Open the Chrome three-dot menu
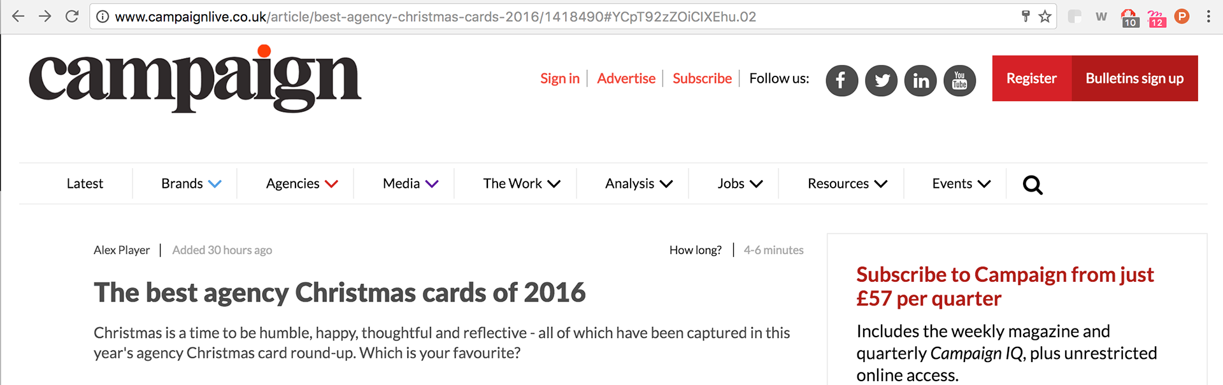This screenshot has width=1223, height=385. [1208, 17]
